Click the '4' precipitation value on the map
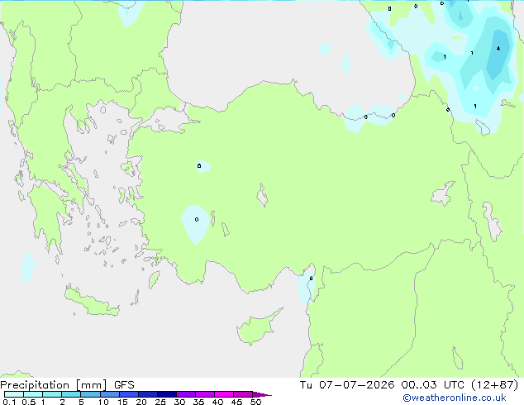 click(498, 49)
